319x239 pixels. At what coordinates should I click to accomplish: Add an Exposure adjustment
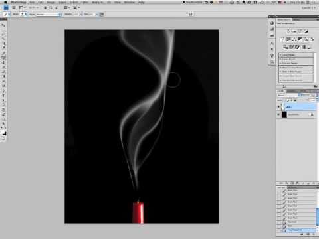pyautogui.click(x=306, y=31)
